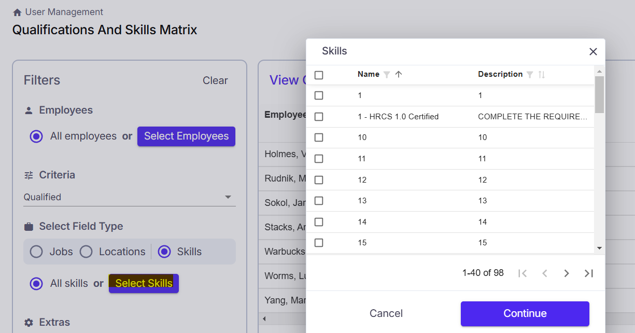Close the Skills dialog with X
The height and width of the screenshot is (333, 635).
click(x=593, y=51)
